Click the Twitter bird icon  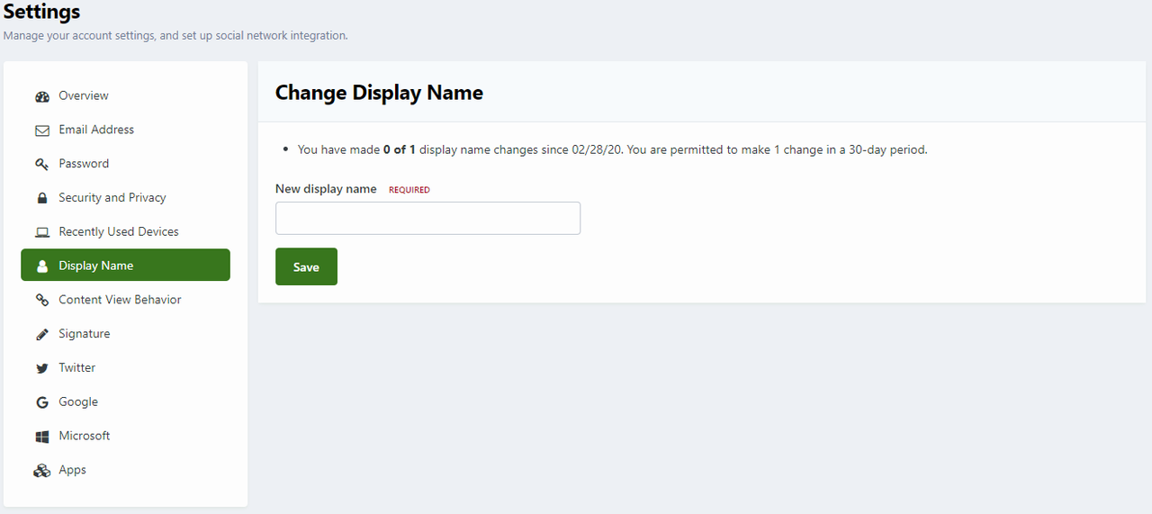tap(41, 368)
